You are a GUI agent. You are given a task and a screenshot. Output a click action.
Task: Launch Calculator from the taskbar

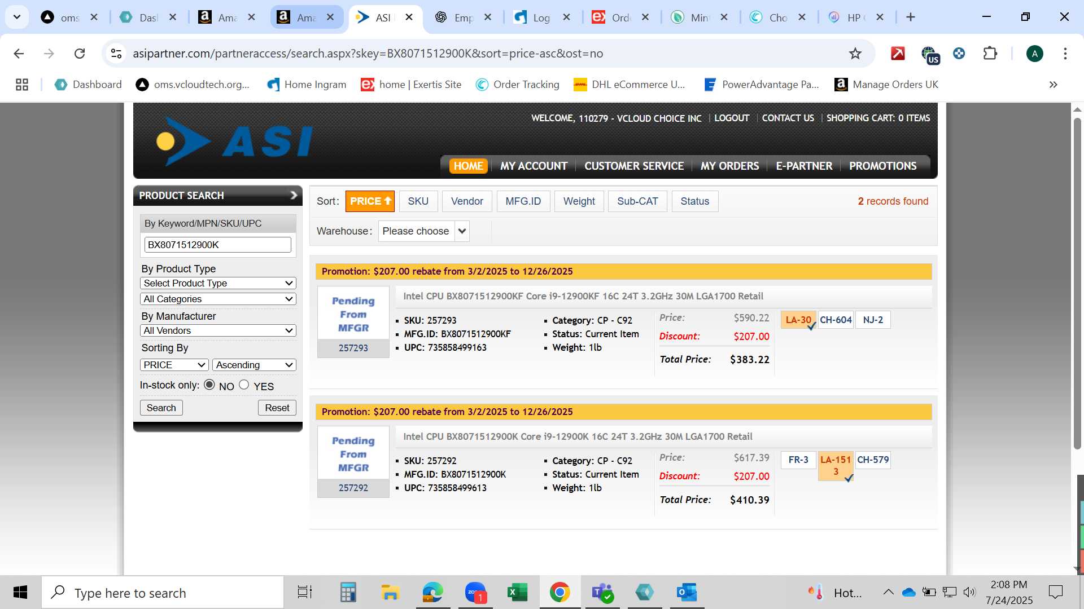point(348,593)
